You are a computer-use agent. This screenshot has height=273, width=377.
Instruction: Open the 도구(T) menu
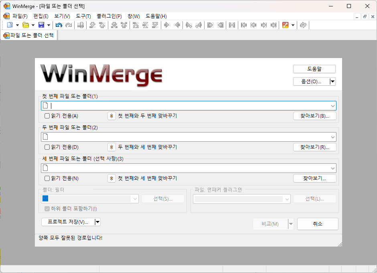83,16
